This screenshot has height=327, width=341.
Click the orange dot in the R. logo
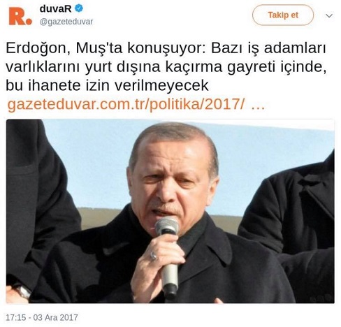(x=29, y=22)
